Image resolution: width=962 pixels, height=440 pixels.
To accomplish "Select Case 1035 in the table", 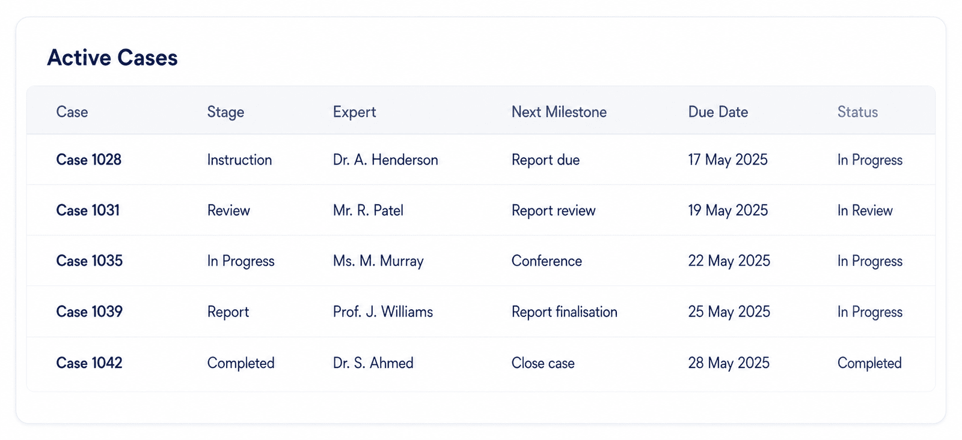I will 89,261.
